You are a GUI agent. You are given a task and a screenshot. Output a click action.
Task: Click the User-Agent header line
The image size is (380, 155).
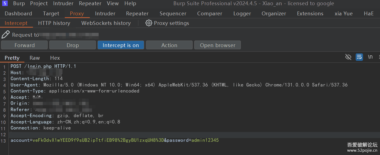(x=179, y=85)
